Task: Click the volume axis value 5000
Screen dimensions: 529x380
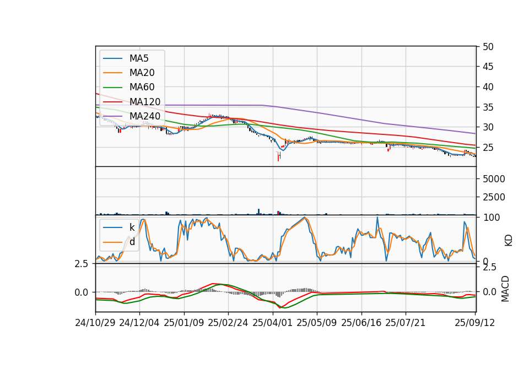Action: click(494, 178)
